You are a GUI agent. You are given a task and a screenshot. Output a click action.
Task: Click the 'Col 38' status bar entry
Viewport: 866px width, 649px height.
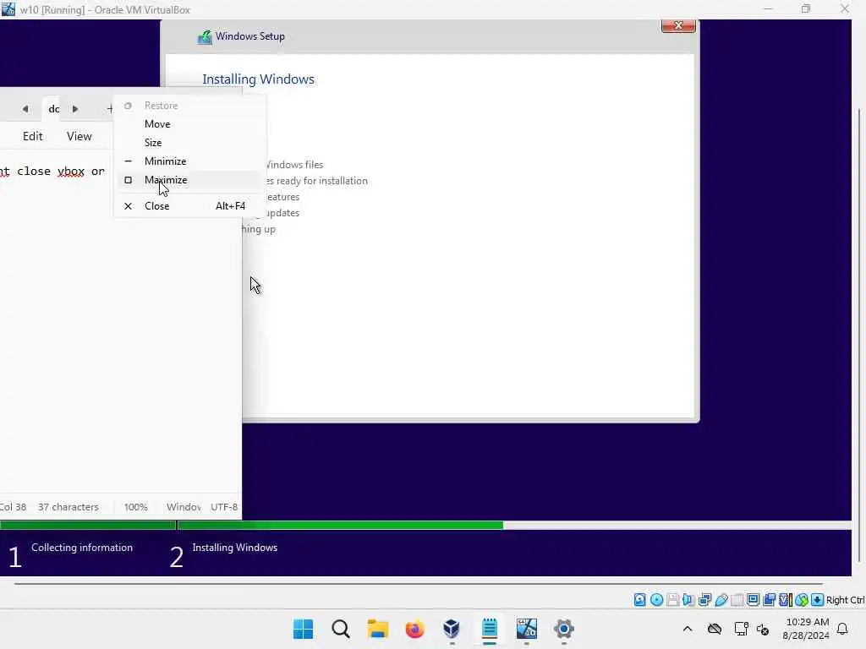click(x=14, y=507)
